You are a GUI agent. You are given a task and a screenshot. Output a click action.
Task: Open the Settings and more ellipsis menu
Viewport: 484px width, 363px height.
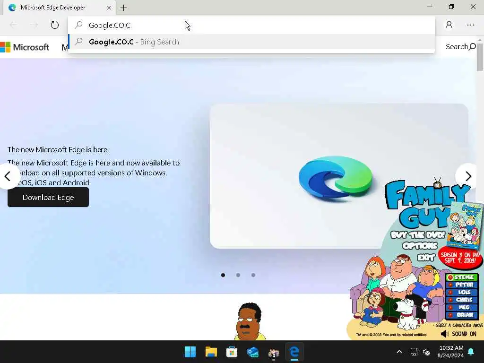(470, 25)
